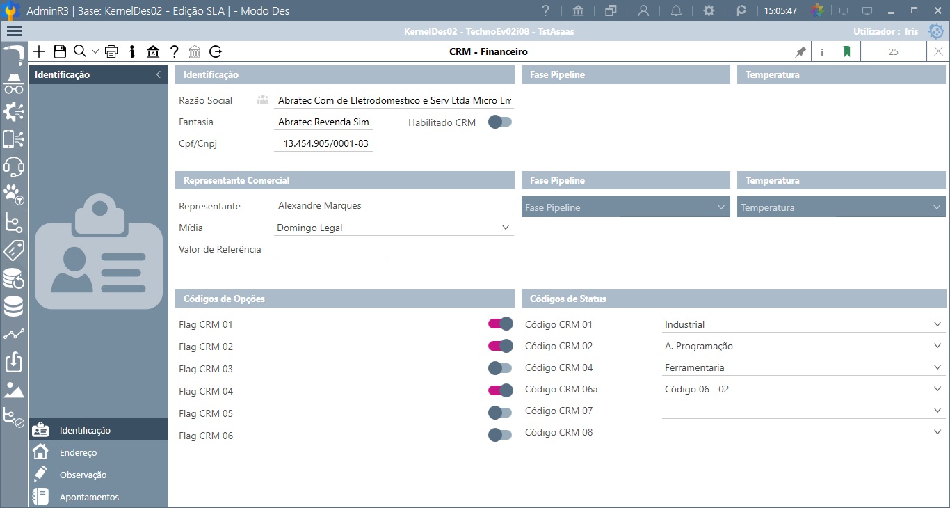Image resolution: width=950 pixels, height=508 pixels.
Task: Expand the Código CRM 06a dropdown
Action: [x=804, y=389]
